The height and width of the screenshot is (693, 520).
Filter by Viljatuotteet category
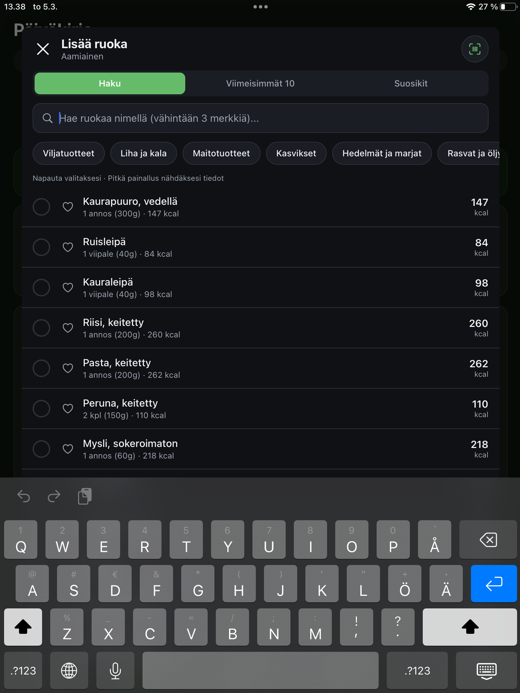pos(68,153)
